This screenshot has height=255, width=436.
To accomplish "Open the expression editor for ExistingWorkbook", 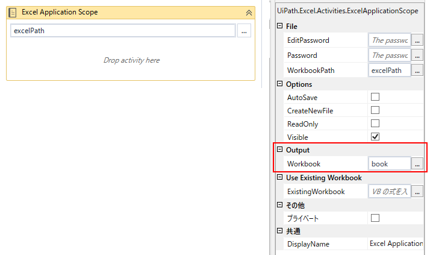I will 417,192.
